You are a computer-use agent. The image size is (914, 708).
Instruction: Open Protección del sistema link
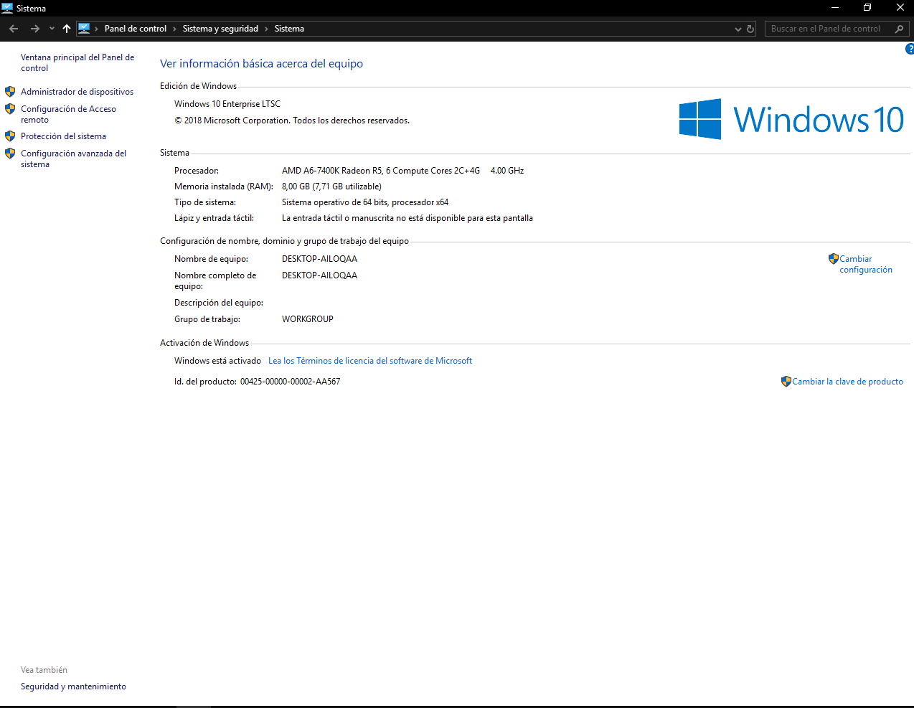(x=63, y=136)
